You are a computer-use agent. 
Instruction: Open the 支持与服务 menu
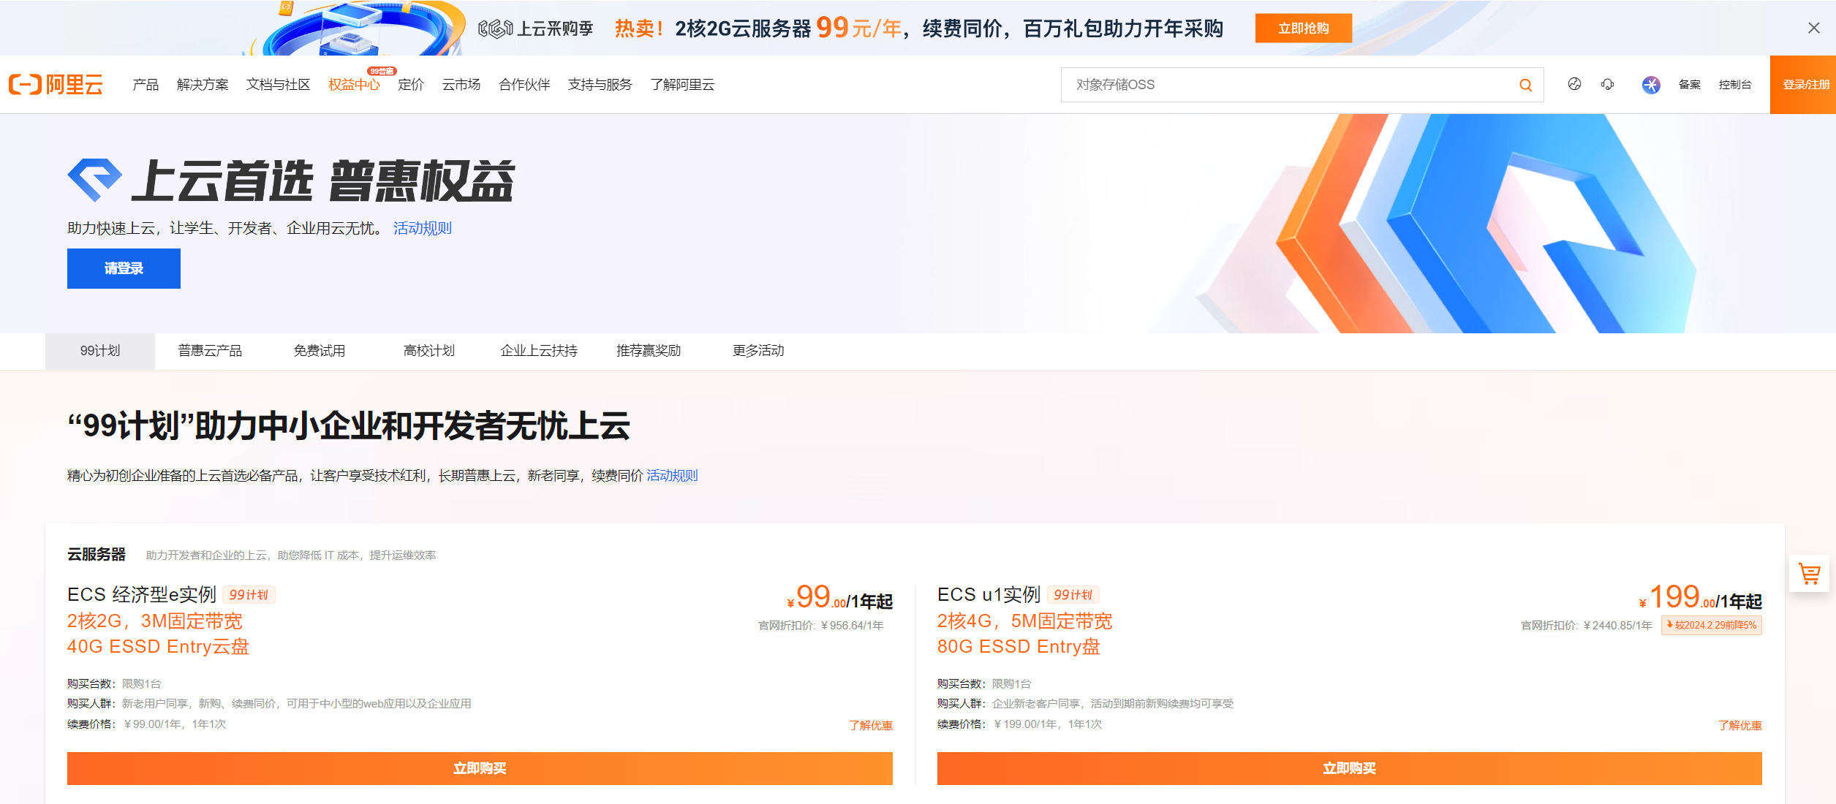pos(600,85)
